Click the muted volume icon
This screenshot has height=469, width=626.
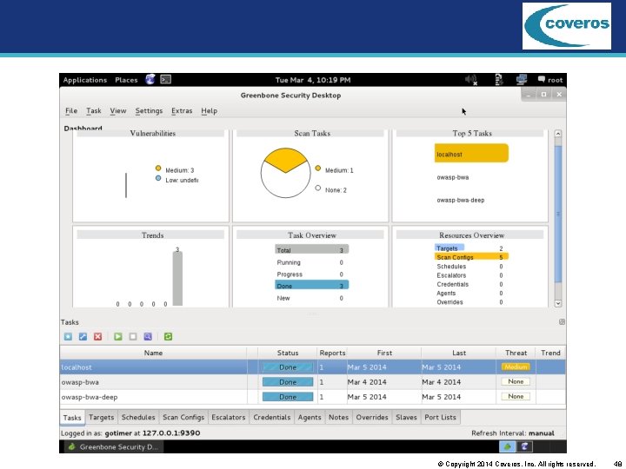pyautogui.click(x=471, y=80)
